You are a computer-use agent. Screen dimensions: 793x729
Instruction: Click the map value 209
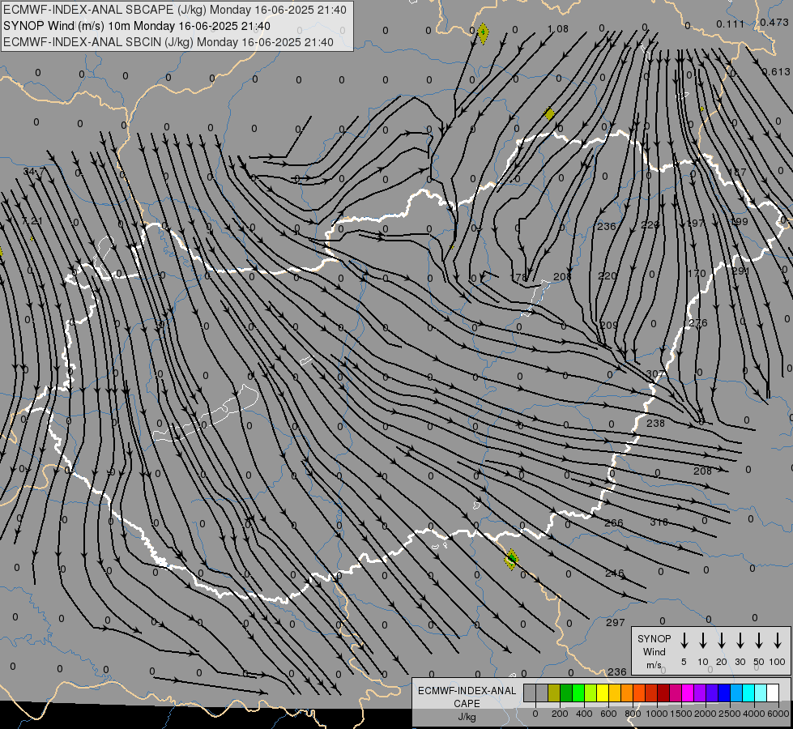609,326
